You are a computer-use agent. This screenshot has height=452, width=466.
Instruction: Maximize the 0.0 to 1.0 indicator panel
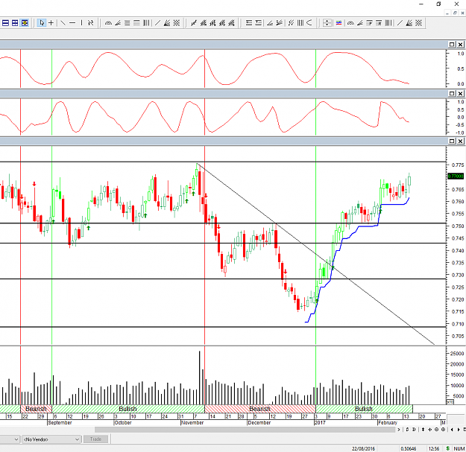point(452,45)
